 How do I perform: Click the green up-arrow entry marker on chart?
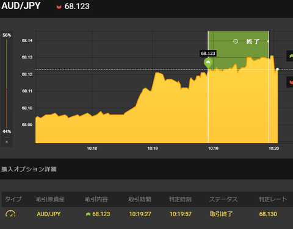tap(208, 63)
